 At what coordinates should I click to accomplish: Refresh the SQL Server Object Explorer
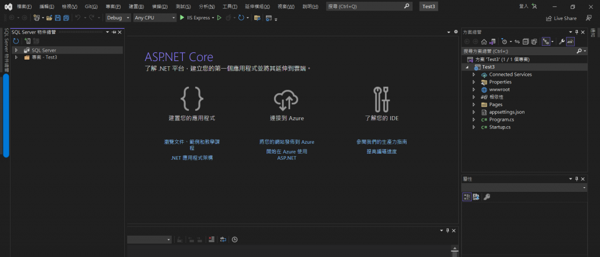pos(16,41)
